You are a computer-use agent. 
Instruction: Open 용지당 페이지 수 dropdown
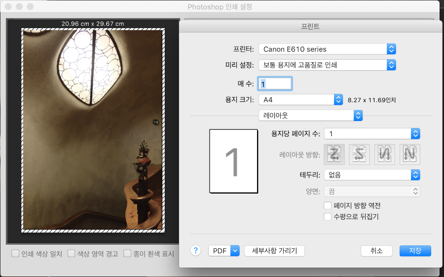click(x=372, y=134)
